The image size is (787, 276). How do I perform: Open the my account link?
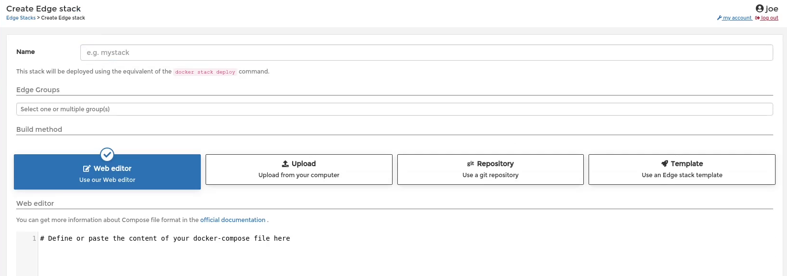pyautogui.click(x=737, y=18)
